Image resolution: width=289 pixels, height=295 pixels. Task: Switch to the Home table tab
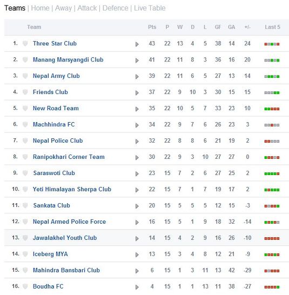[40, 8]
